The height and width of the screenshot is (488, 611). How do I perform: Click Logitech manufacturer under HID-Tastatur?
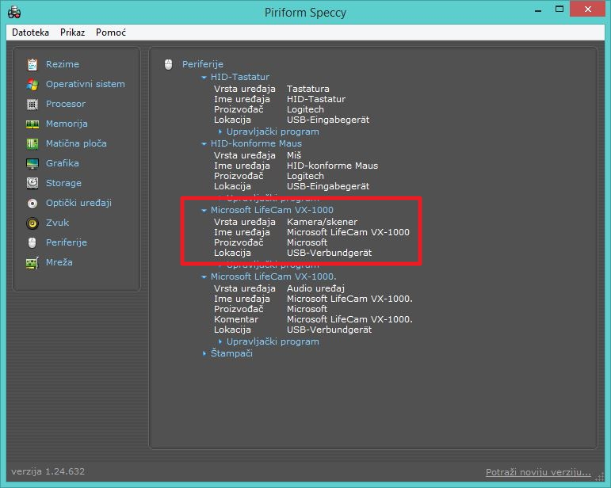click(305, 109)
